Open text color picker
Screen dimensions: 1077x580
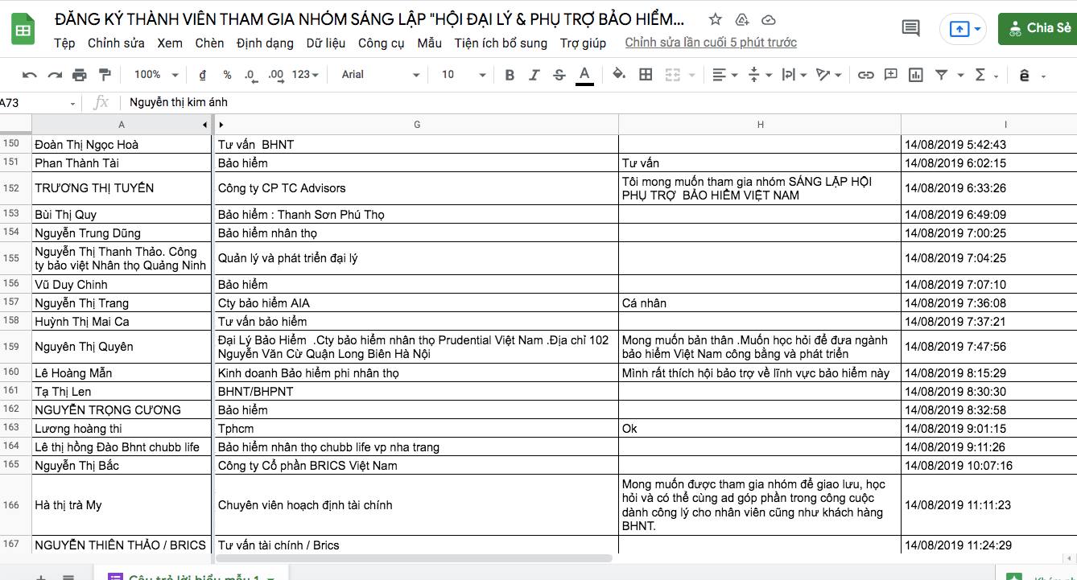(x=585, y=75)
